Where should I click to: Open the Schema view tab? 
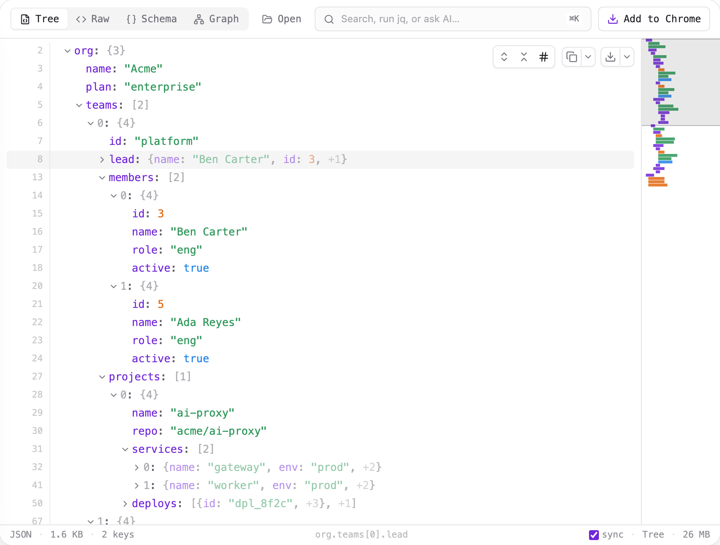152,19
